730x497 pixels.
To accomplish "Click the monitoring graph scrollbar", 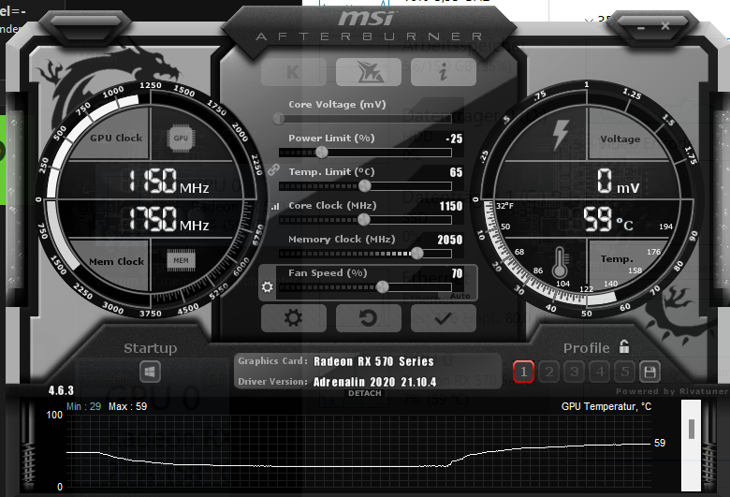I will point(692,445).
